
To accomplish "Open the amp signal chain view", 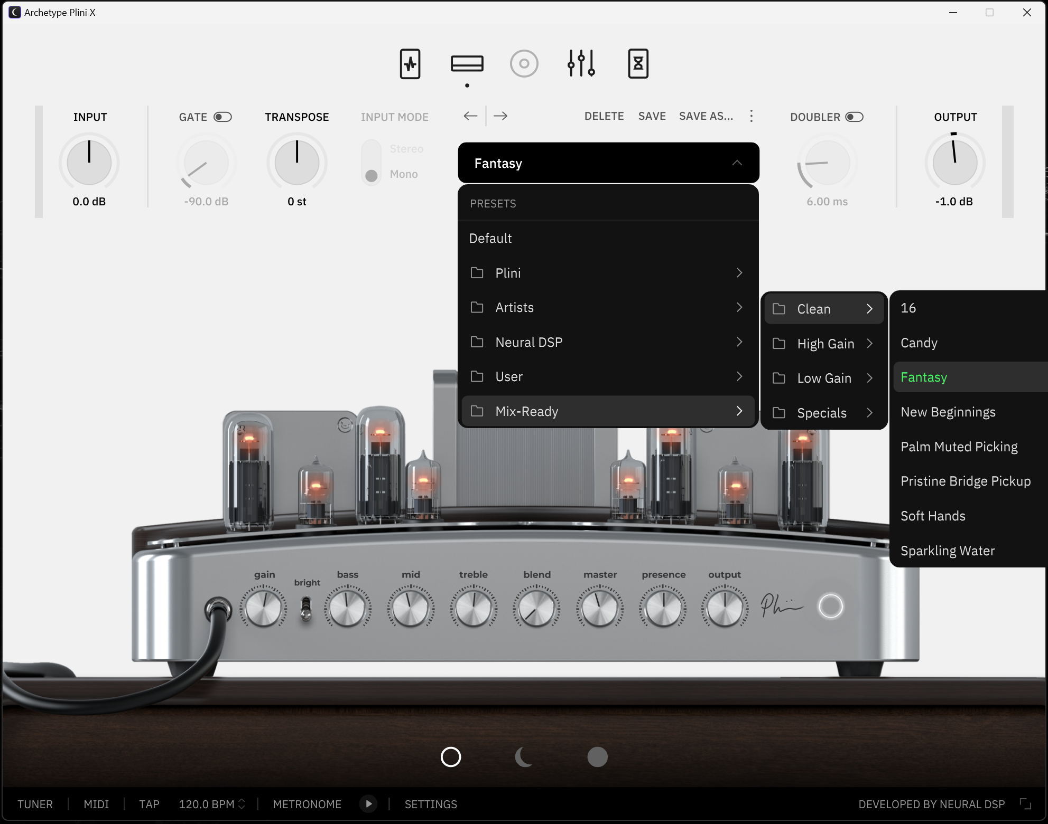I will [467, 63].
